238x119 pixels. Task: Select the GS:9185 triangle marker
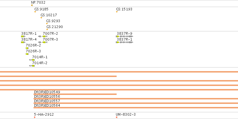click(x=35, y=12)
